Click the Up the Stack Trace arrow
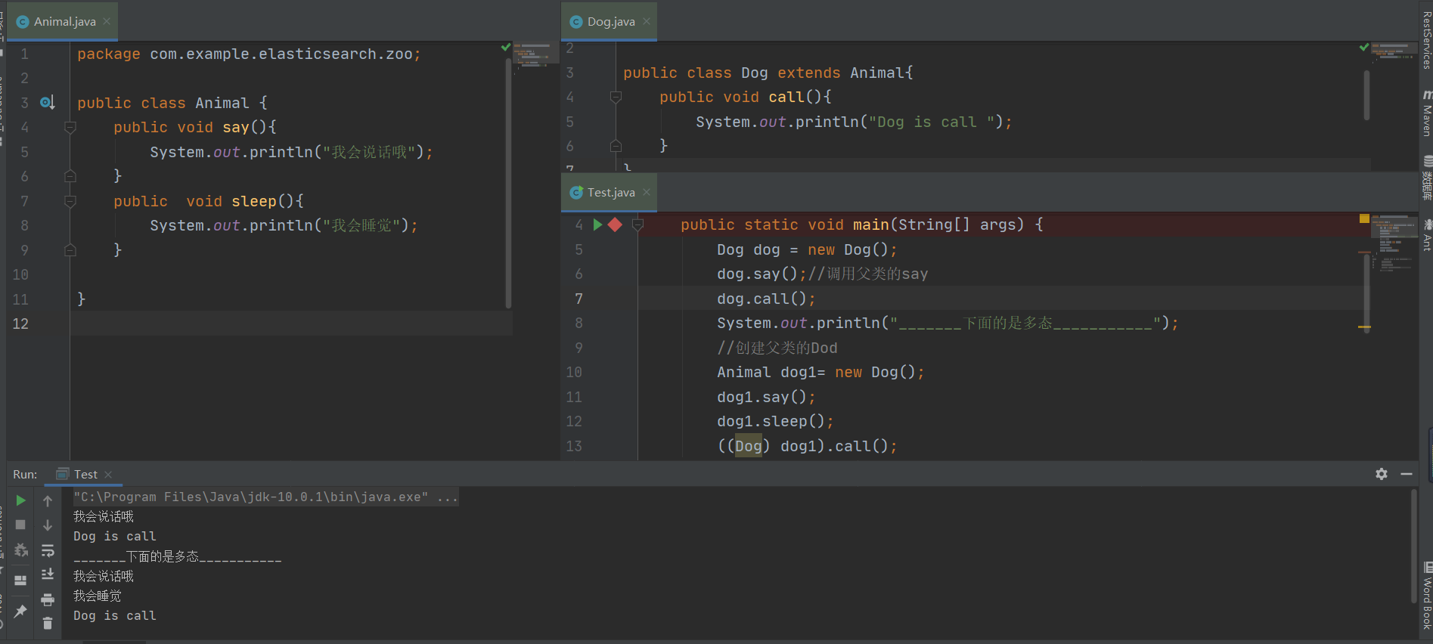 click(x=48, y=501)
